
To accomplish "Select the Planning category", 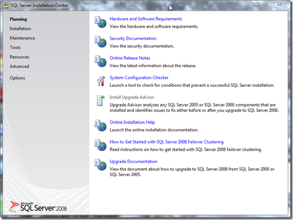I will (x=18, y=19).
